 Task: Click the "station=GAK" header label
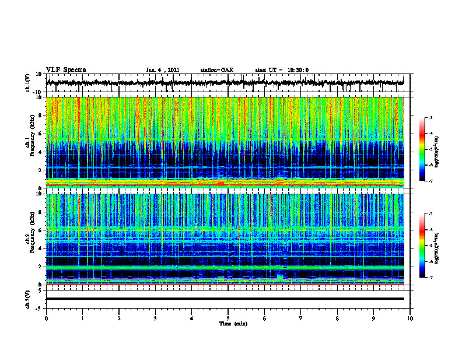pos(217,70)
